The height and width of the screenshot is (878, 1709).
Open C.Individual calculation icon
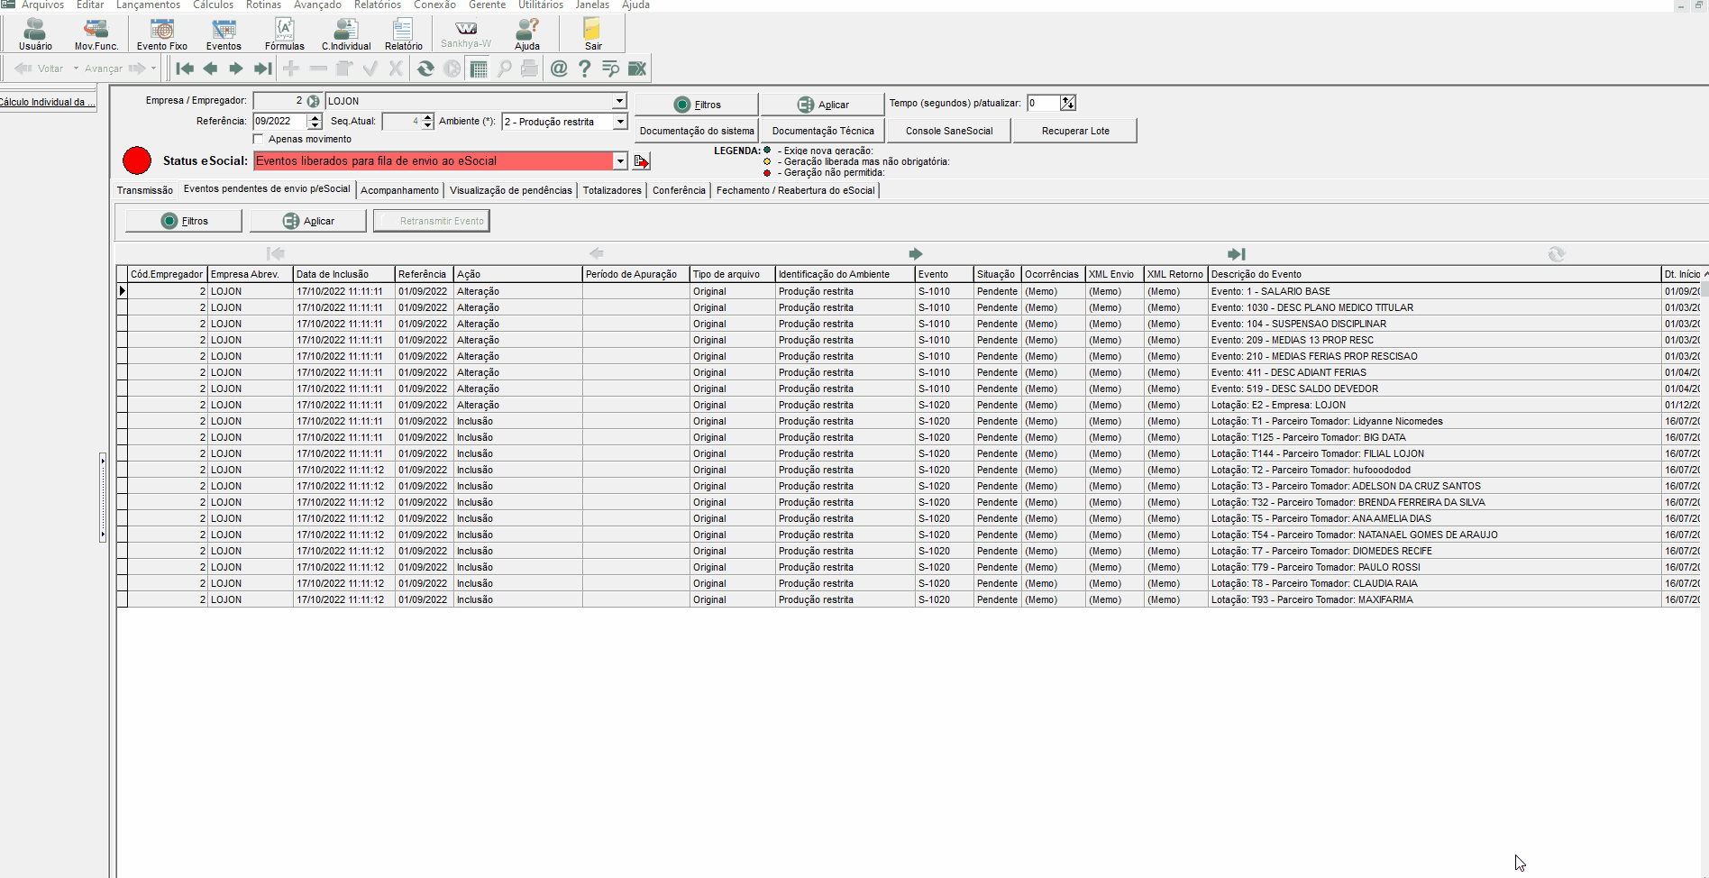click(346, 34)
